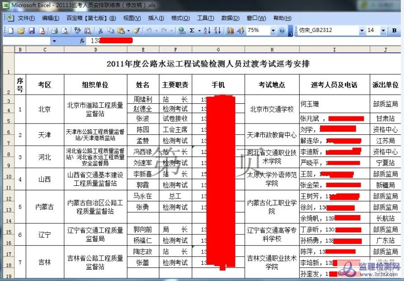This screenshot has width=404, height=281.
Task: Expand the 75% zoom dropdown
Action: (273, 31)
